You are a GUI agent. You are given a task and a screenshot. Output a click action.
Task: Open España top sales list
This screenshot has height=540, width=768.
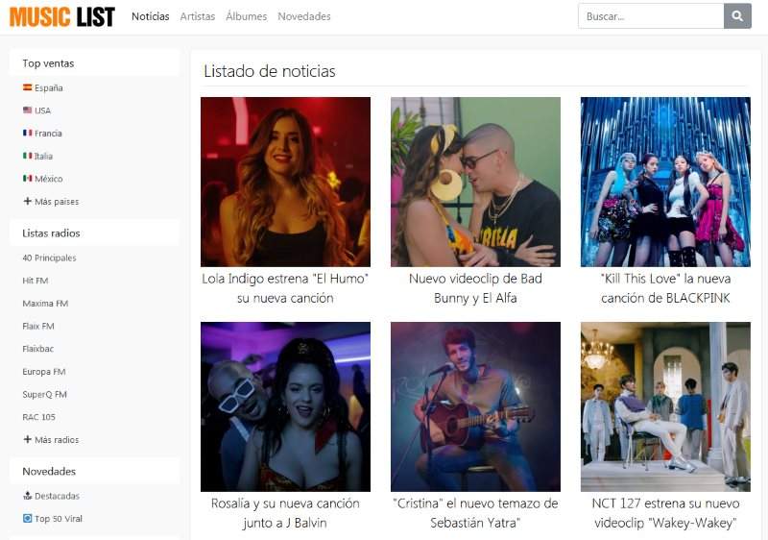49,87
